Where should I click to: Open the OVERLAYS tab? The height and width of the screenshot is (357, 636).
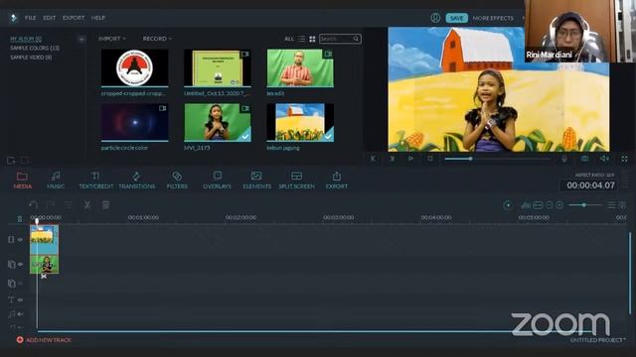coord(217,180)
